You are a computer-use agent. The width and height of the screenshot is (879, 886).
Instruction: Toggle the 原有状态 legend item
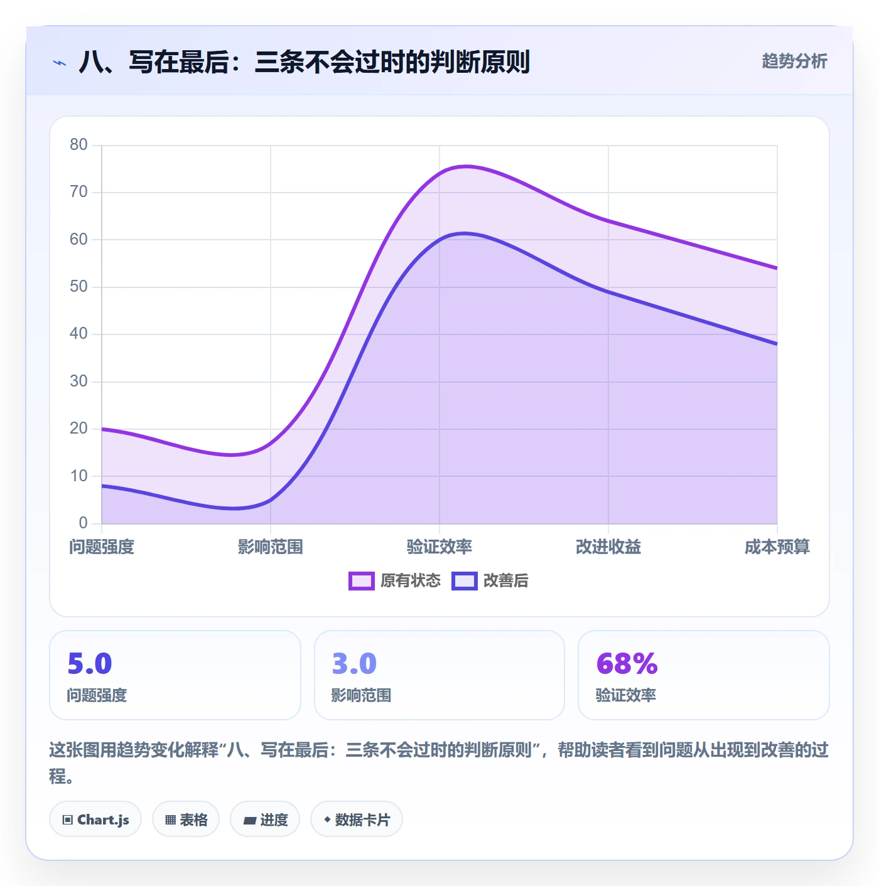[394, 580]
